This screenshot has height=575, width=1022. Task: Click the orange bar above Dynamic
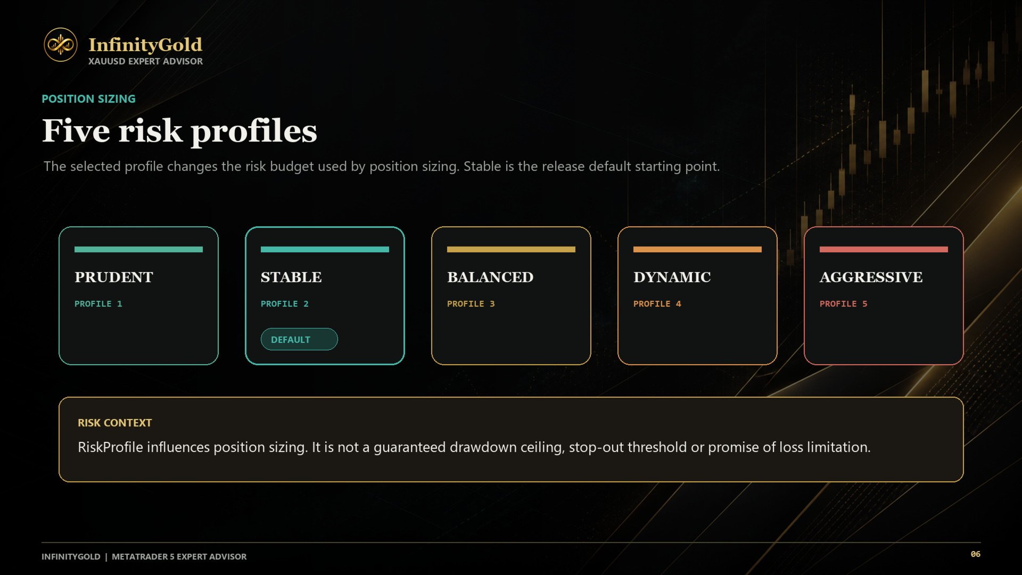pyautogui.click(x=697, y=249)
